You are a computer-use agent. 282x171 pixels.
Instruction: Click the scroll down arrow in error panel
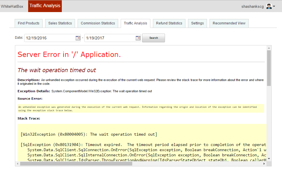pyautogui.click(x=269, y=158)
